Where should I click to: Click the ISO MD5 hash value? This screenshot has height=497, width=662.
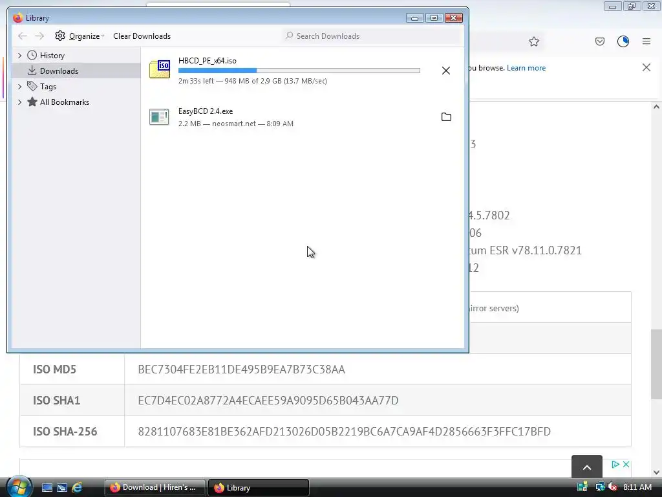coord(242,370)
